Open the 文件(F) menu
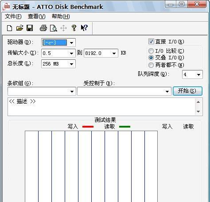This screenshot has width=210, height=202. 13,16
